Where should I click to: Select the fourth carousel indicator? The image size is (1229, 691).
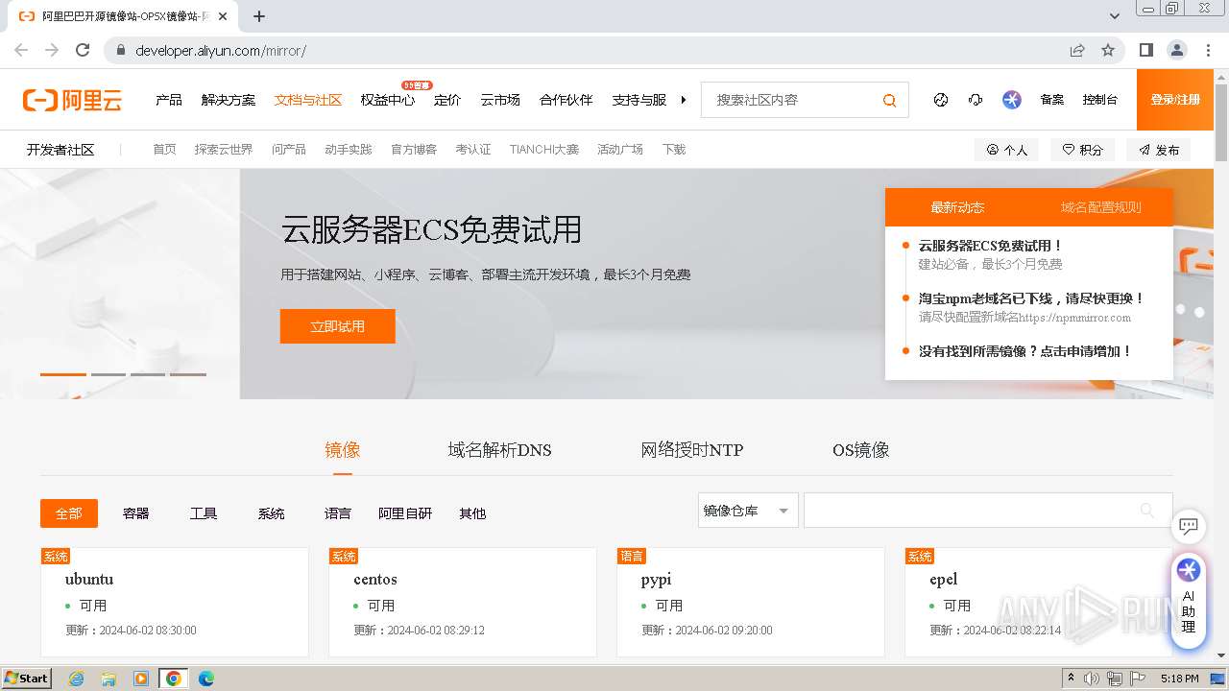(x=188, y=374)
